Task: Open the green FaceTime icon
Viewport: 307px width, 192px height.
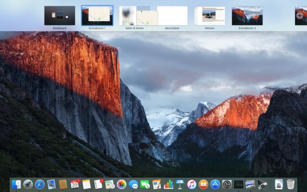Action: pos(145,185)
